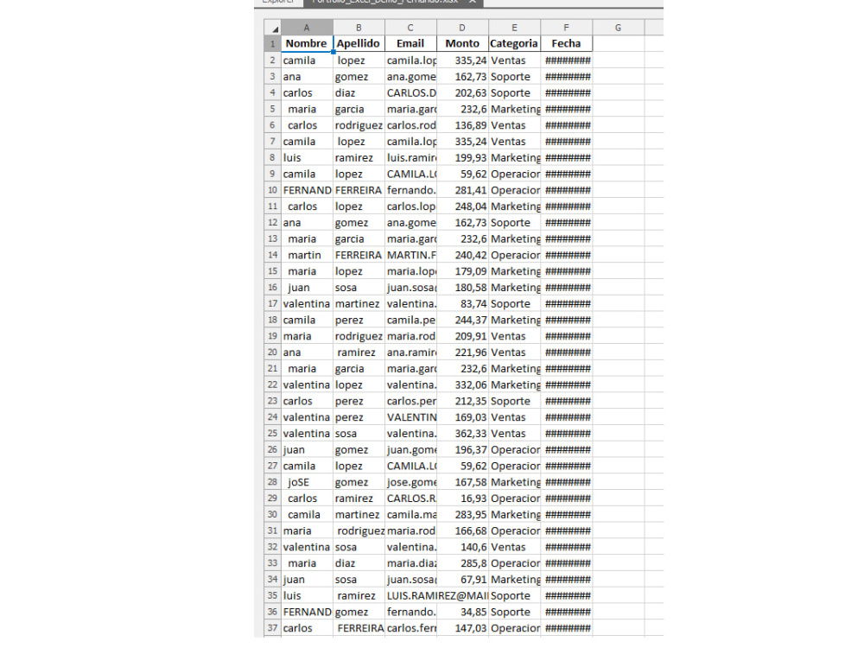Select the carlos.fer email cell
The height and width of the screenshot is (648, 864).
[x=410, y=628]
